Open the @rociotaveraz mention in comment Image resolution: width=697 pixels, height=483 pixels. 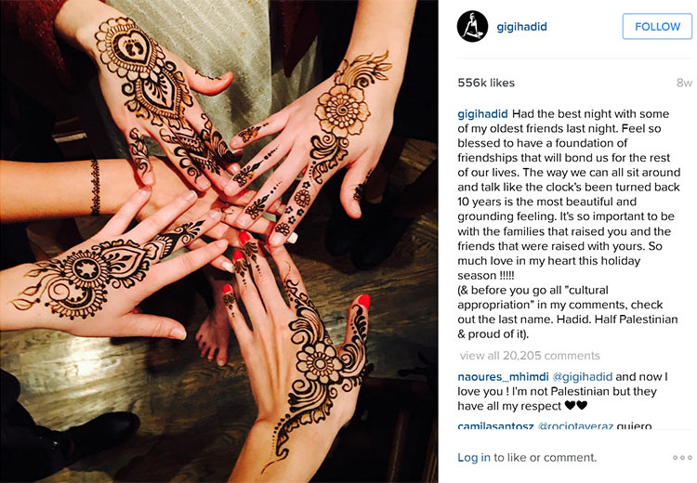coord(575,425)
